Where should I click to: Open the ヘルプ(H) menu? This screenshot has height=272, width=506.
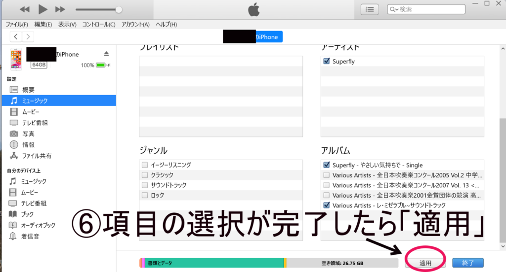[x=166, y=25]
